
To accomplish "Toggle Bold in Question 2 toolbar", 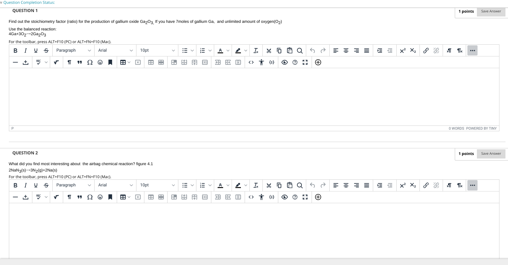I will click(15, 185).
